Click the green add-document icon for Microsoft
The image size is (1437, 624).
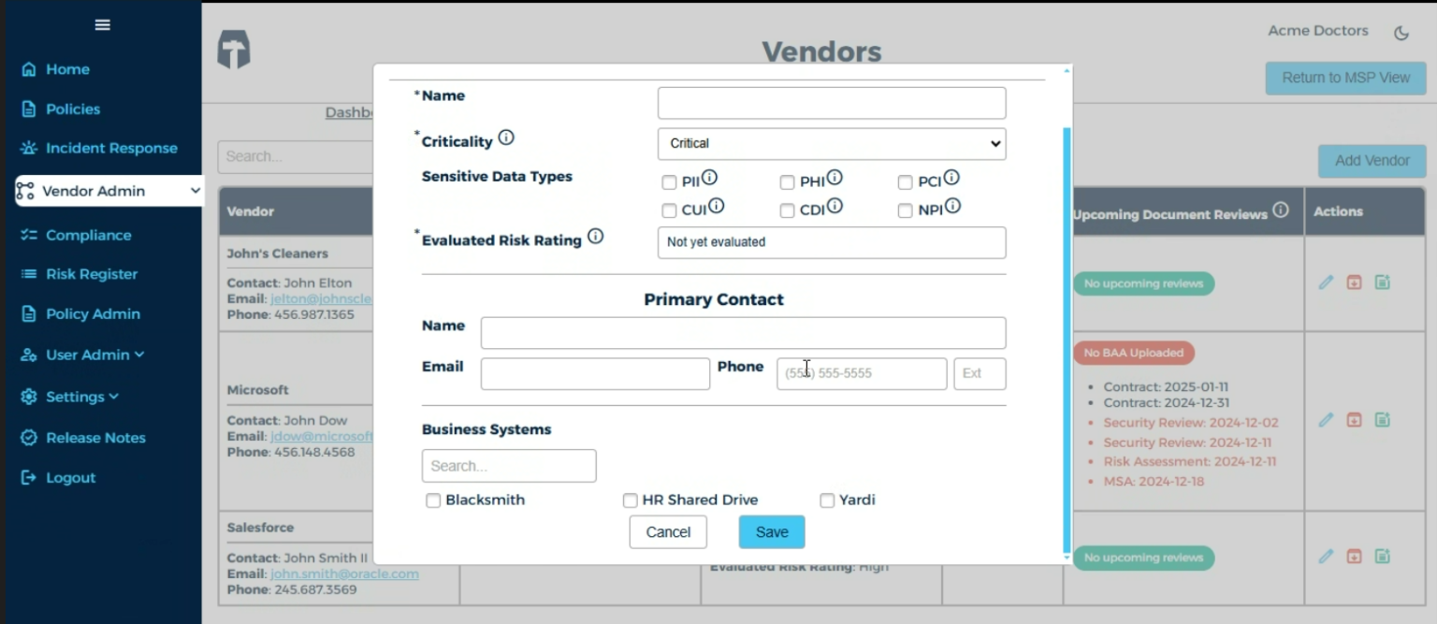[x=1383, y=420]
